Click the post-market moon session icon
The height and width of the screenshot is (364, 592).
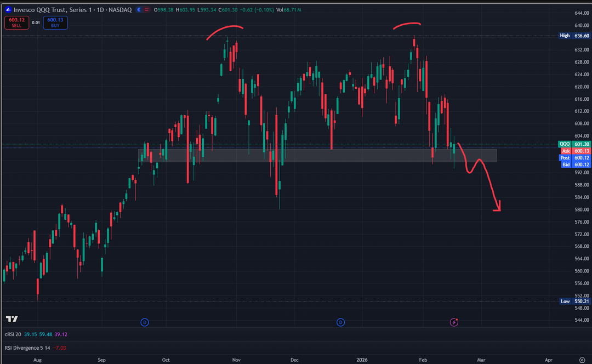pyautogui.click(x=139, y=9)
